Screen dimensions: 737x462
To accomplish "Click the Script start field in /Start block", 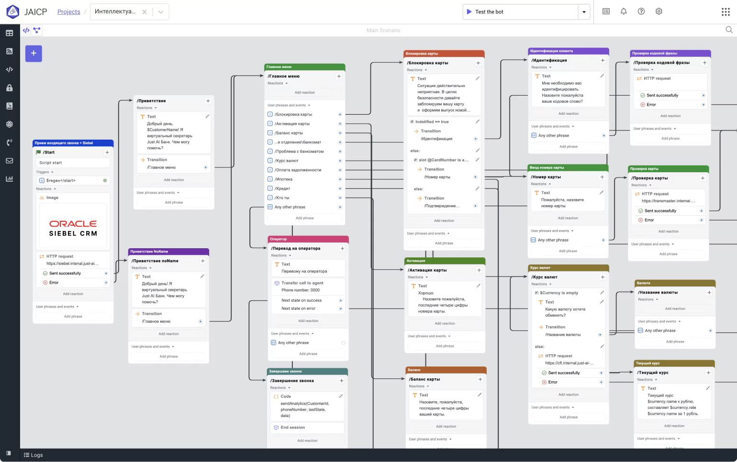I will (73, 163).
